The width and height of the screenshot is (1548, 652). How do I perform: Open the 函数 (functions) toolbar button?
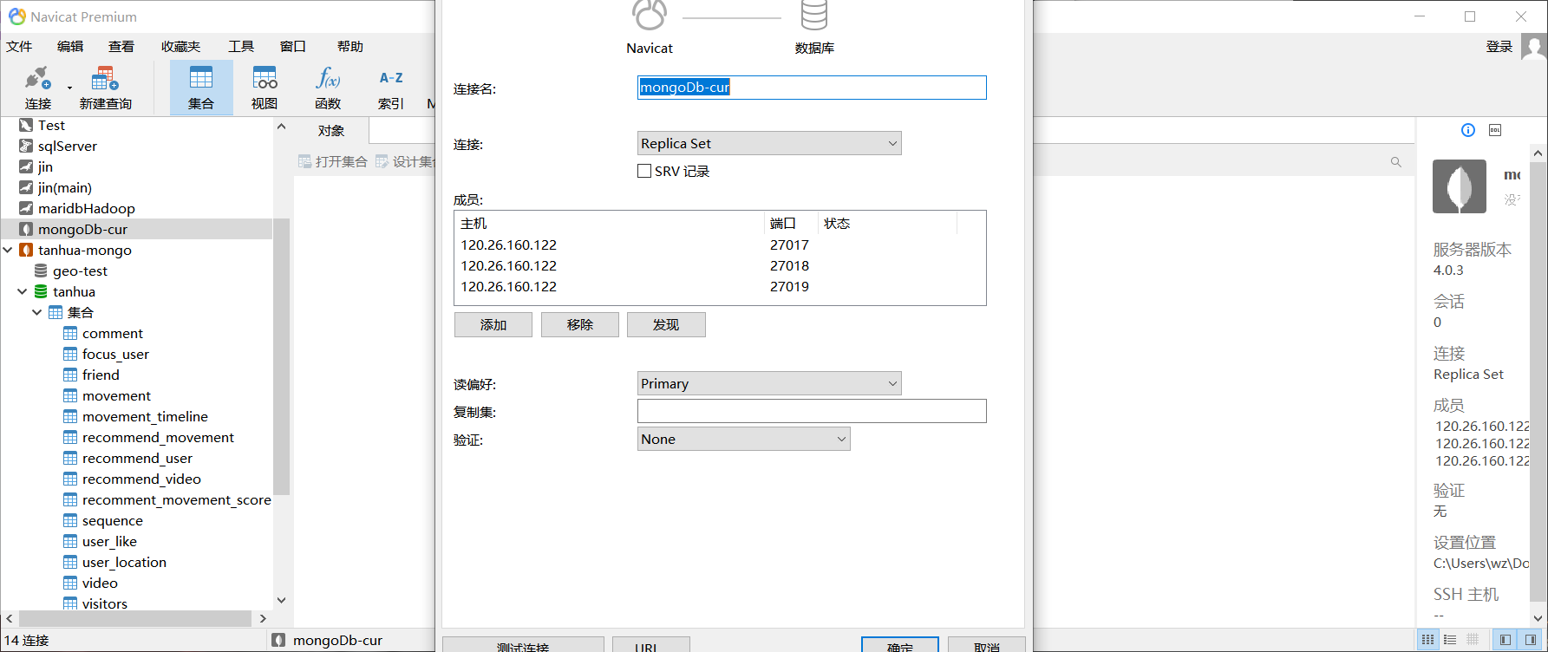pos(328,88)
